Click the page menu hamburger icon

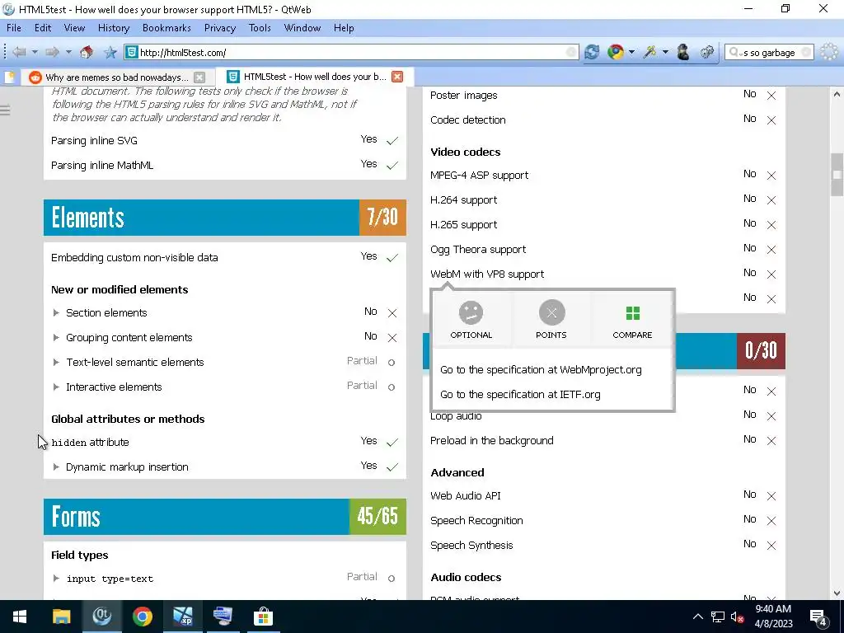coord(6,110)
